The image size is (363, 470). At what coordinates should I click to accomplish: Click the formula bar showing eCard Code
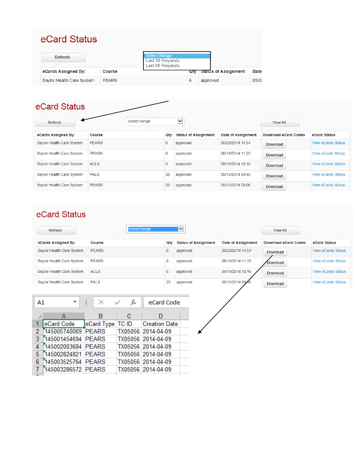pyautogui.click(x=166, y=302)
